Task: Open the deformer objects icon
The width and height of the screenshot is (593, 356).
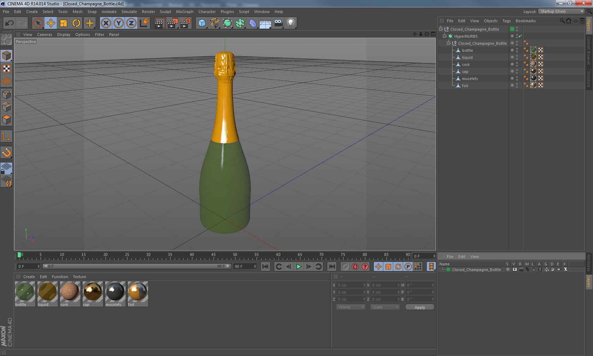Action: point(253,23)
